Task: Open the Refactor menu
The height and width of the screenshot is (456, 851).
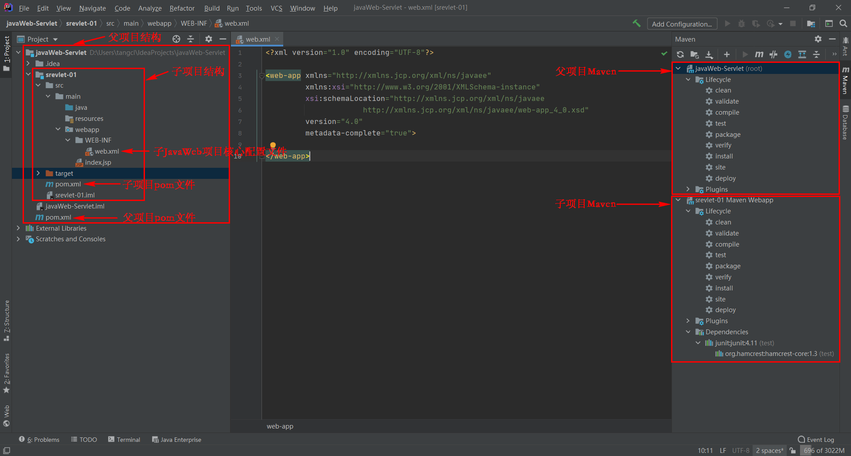Action: (182, 8)
